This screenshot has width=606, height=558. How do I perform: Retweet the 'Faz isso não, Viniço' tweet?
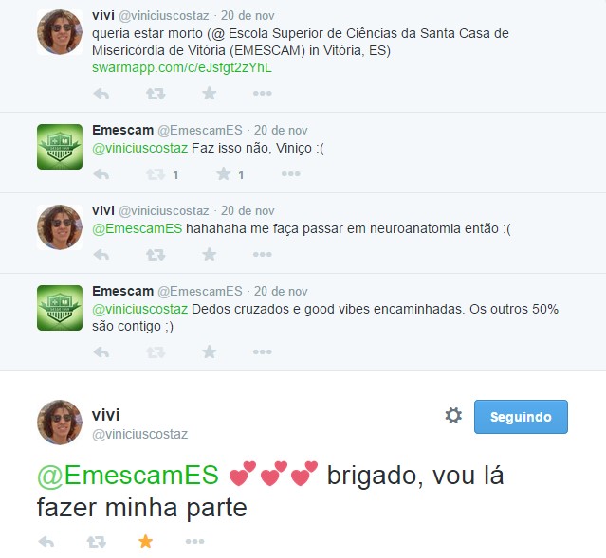[156, 174]
